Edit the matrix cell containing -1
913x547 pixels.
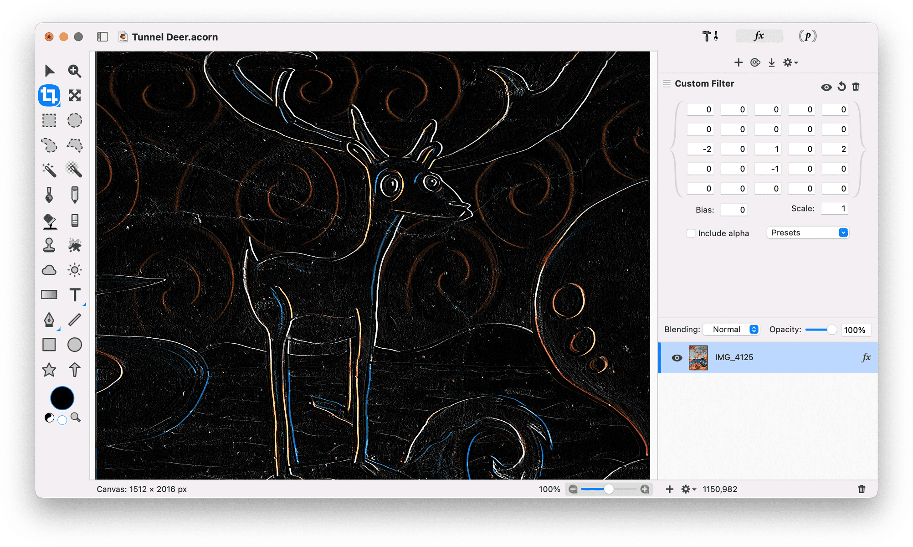[768, 169]
